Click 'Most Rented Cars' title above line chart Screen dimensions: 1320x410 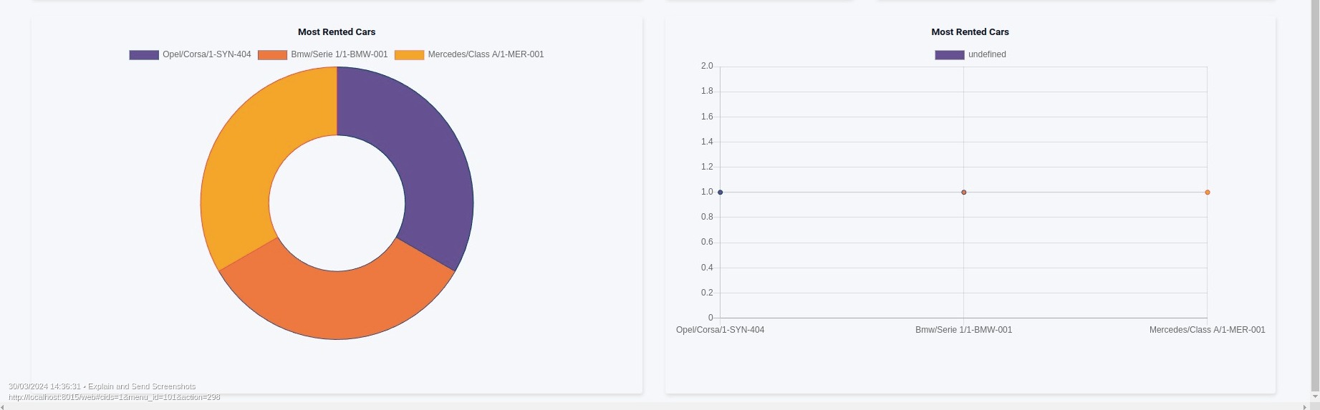click(x=970, y=32)
